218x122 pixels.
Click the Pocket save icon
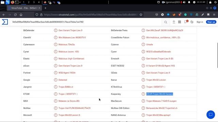click(157, 15)
